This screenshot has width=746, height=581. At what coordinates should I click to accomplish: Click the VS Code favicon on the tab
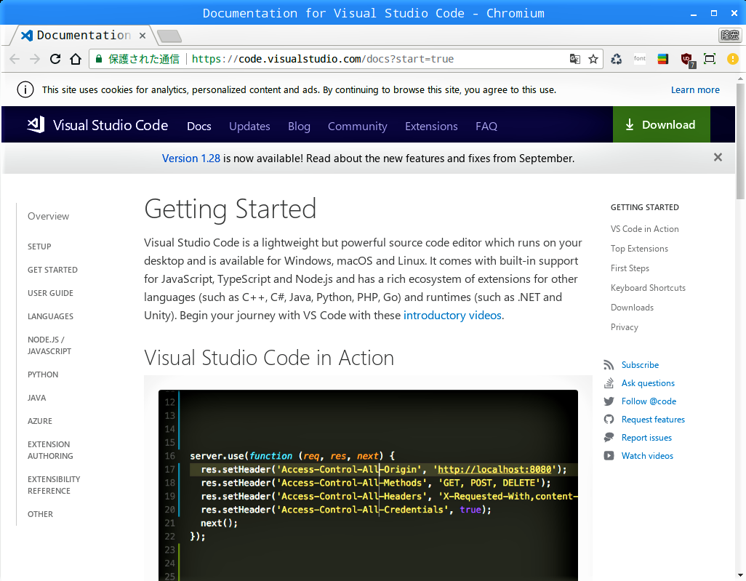pyautogui.click(x=27, y=35)
